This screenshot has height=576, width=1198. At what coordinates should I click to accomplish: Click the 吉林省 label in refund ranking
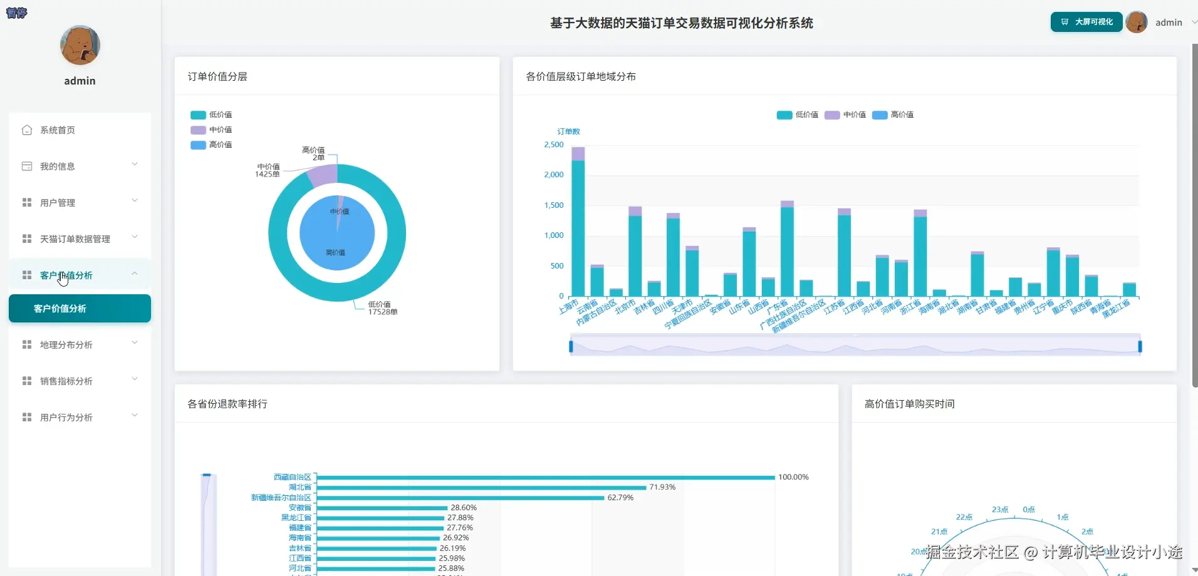point(300,548)
